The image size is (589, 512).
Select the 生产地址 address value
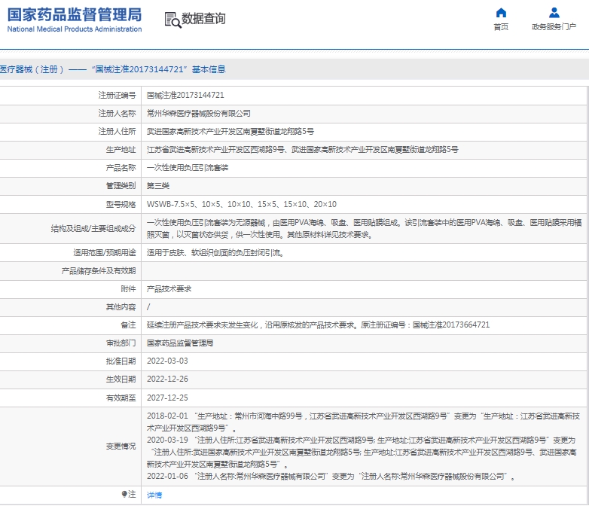point(302,149)
